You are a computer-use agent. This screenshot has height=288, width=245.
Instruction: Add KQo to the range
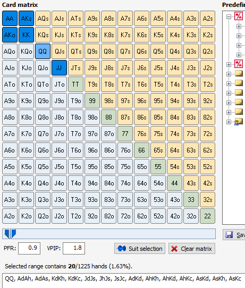(26, 51)
